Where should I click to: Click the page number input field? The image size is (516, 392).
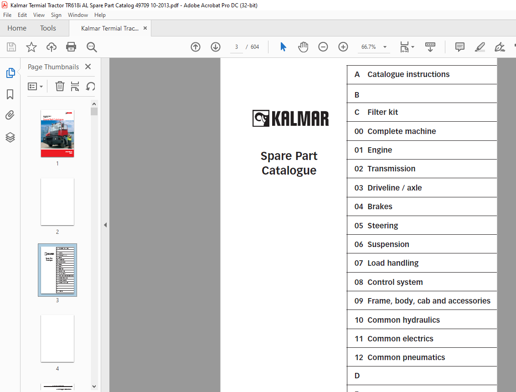(236, 47)
